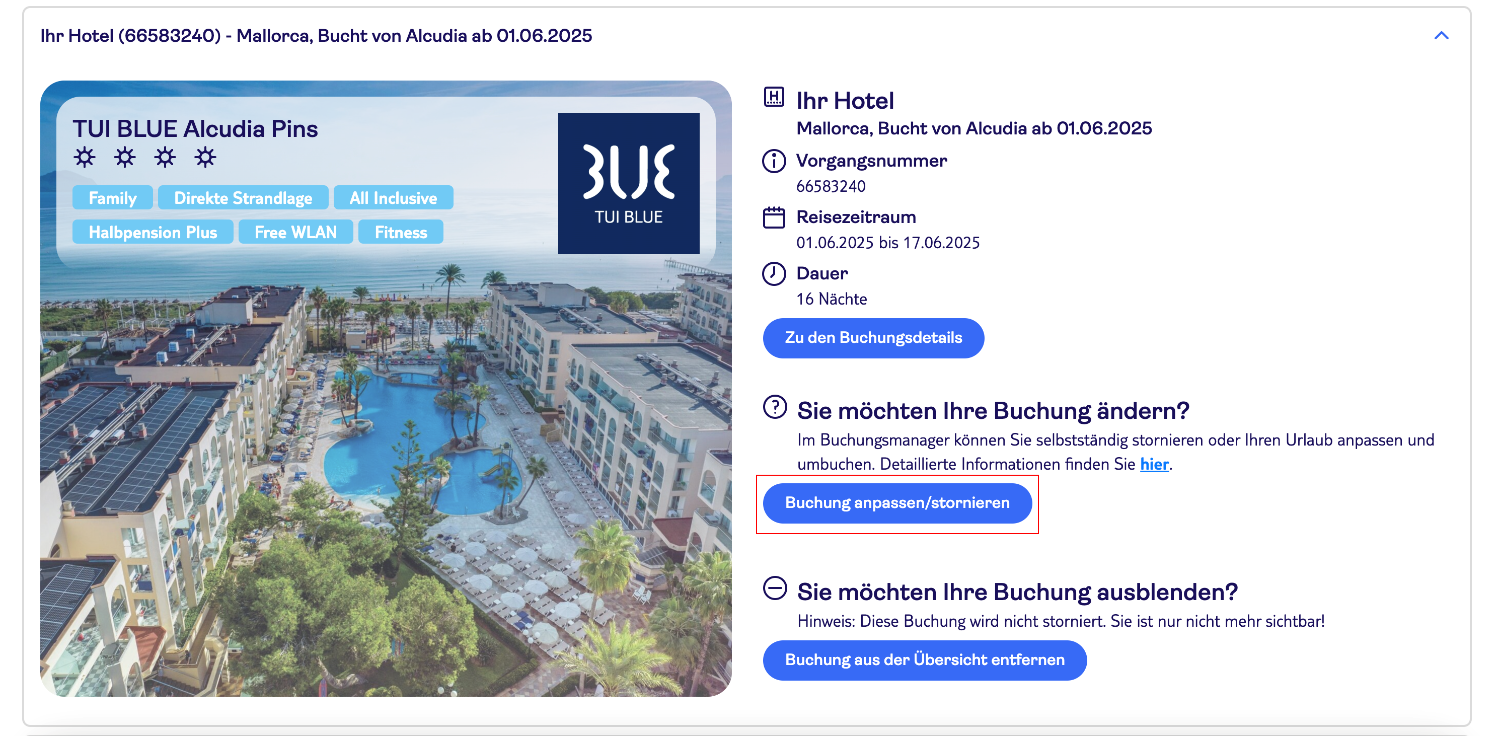Viewport: 1498px width, 736px height.
Task: Select the Halbpension Plus tag
Action: (153, 232)
